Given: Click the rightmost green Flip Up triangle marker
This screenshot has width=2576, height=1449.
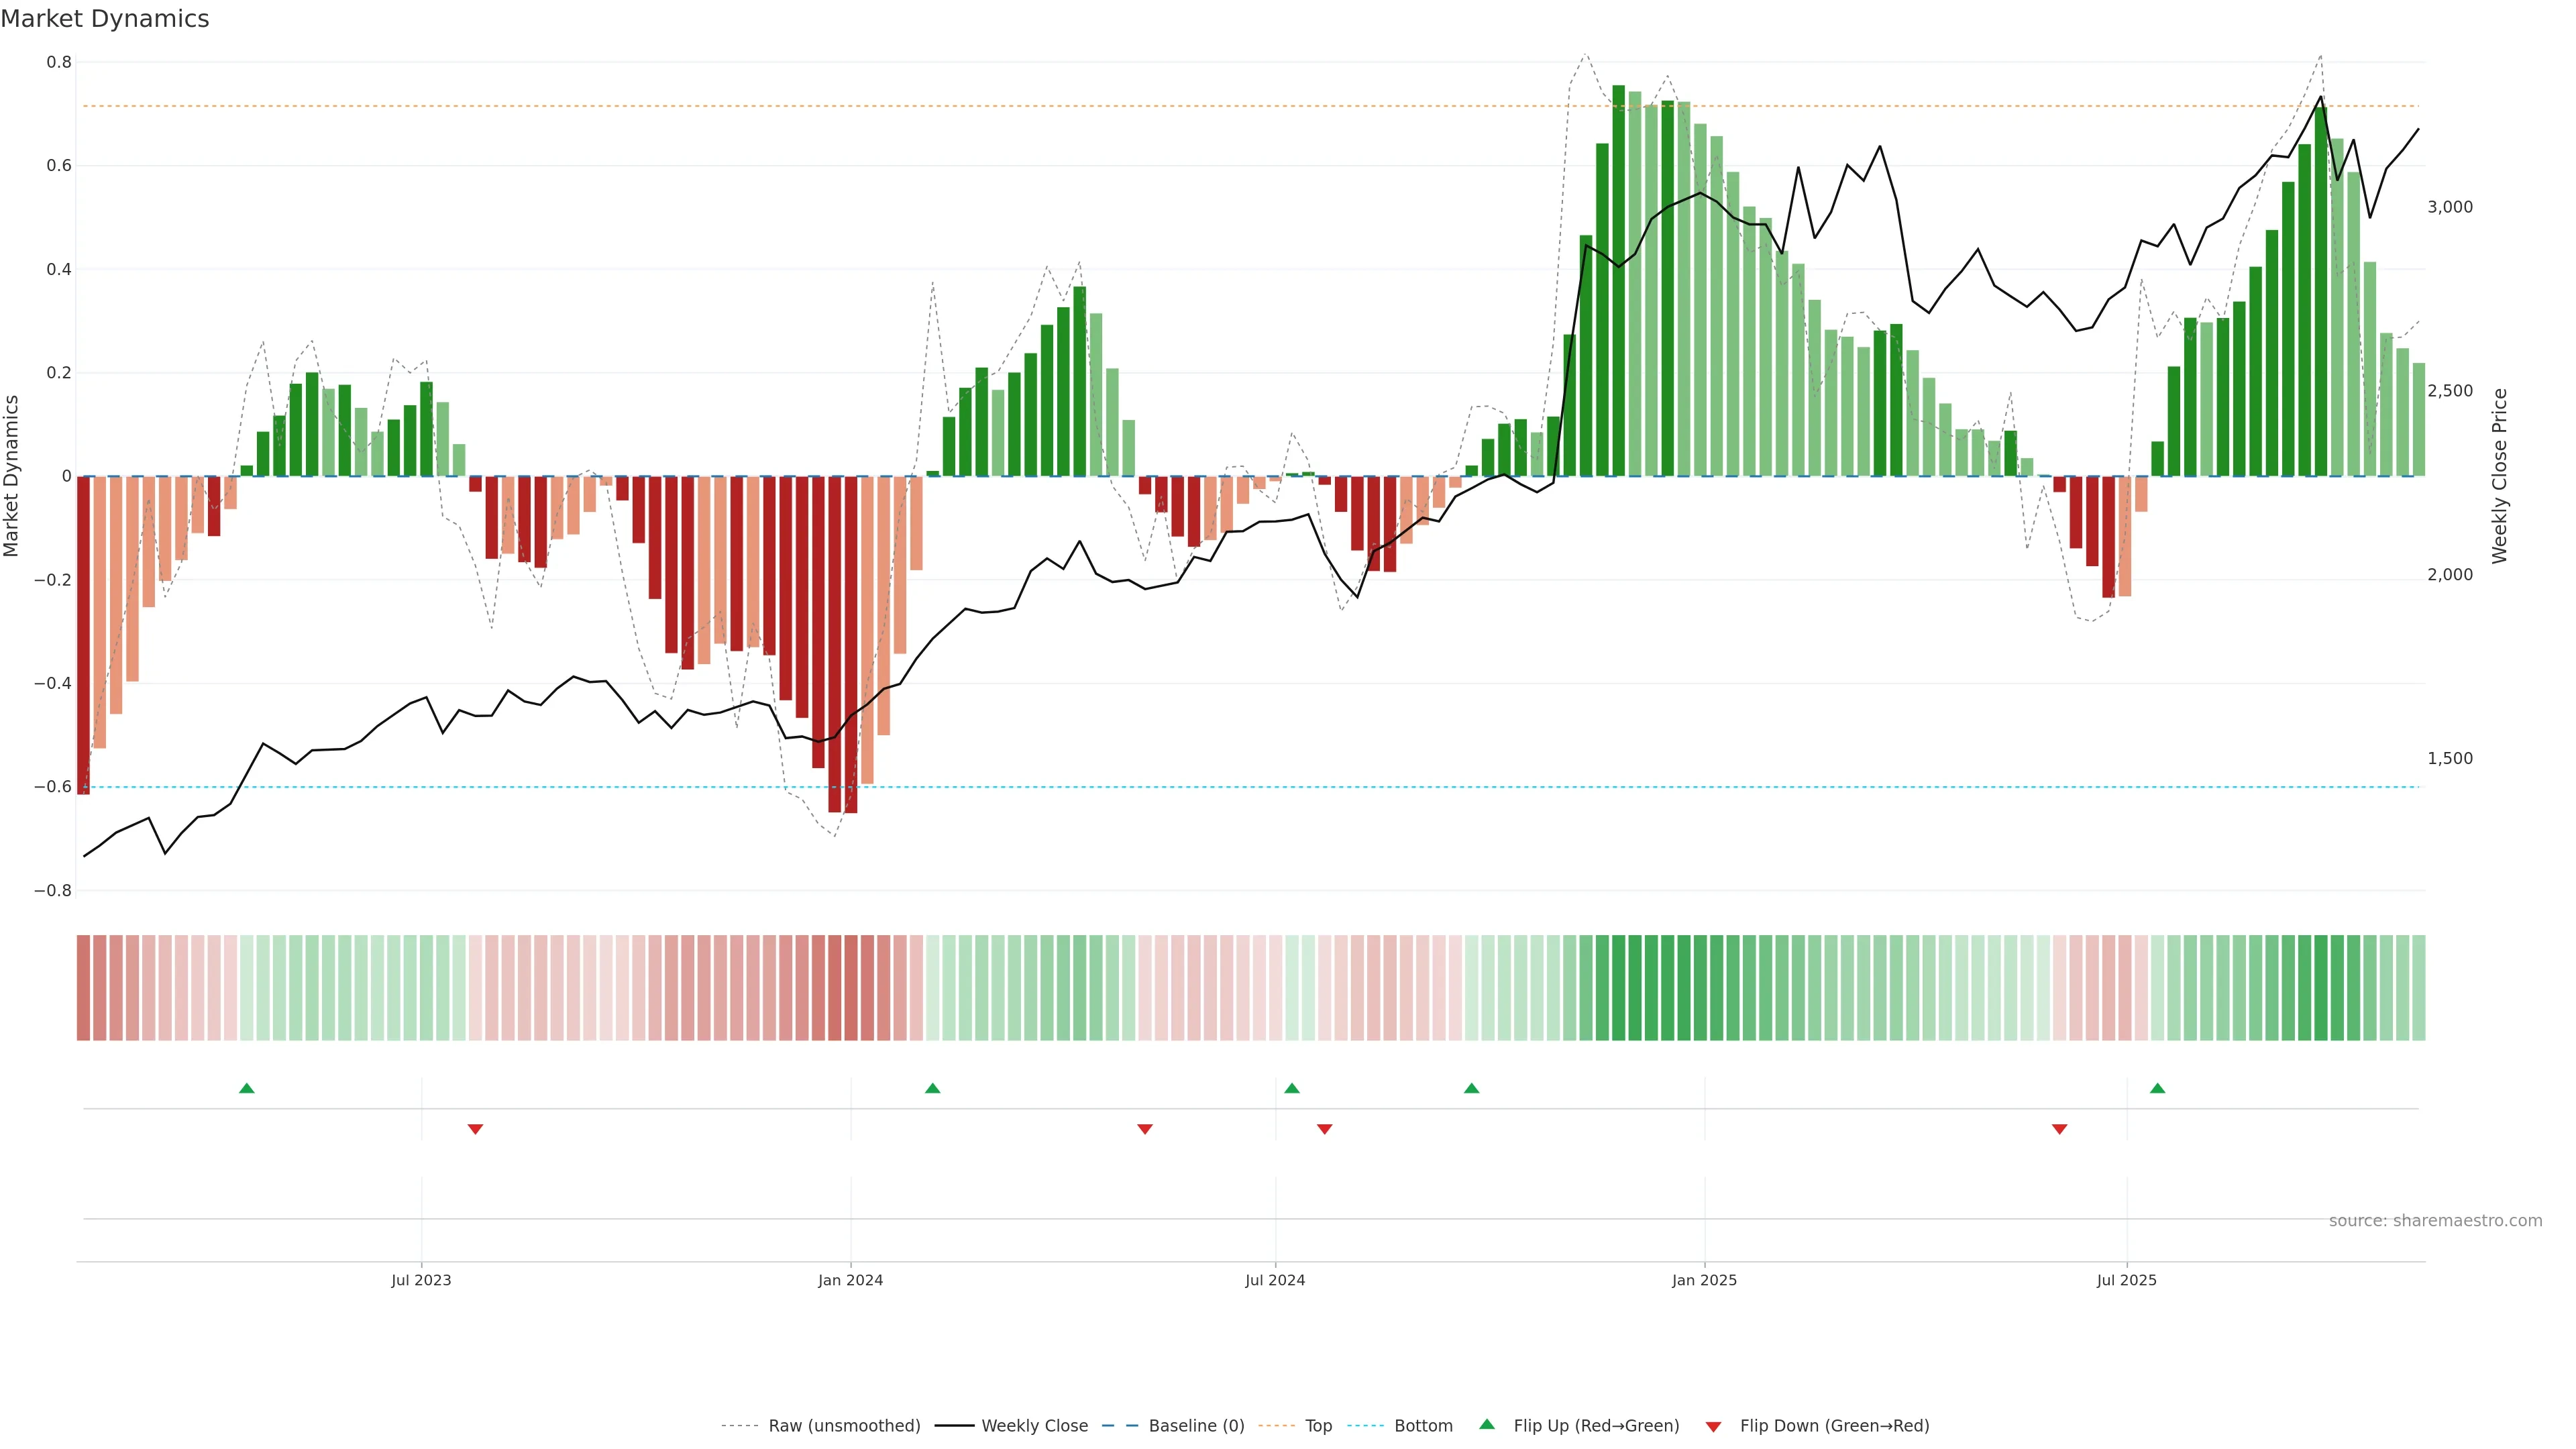Looking at the screenshot, I should click(2157, 1088).
